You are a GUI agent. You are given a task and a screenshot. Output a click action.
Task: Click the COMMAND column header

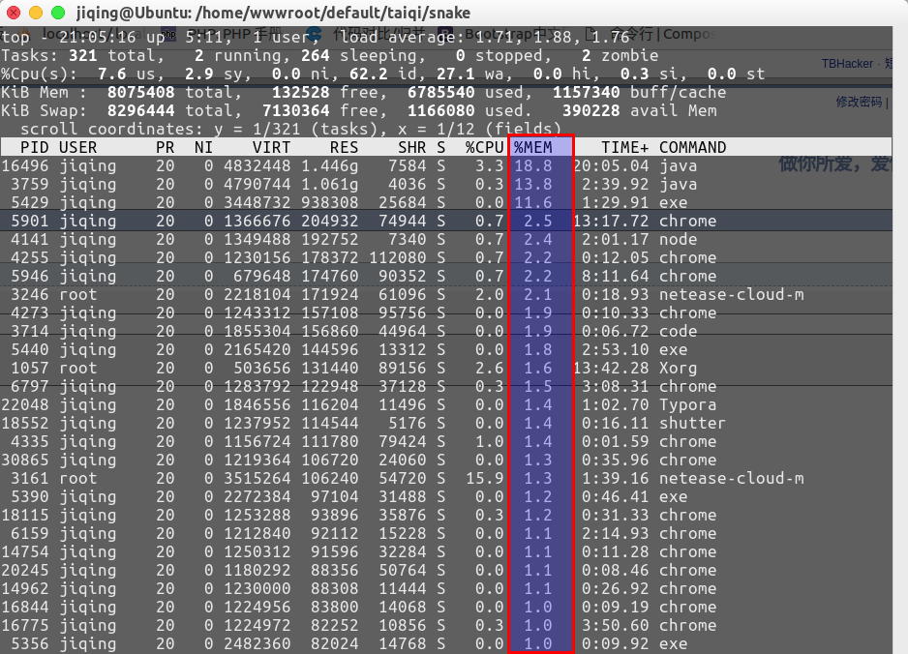pyautogui.click(x=692, y=148)
